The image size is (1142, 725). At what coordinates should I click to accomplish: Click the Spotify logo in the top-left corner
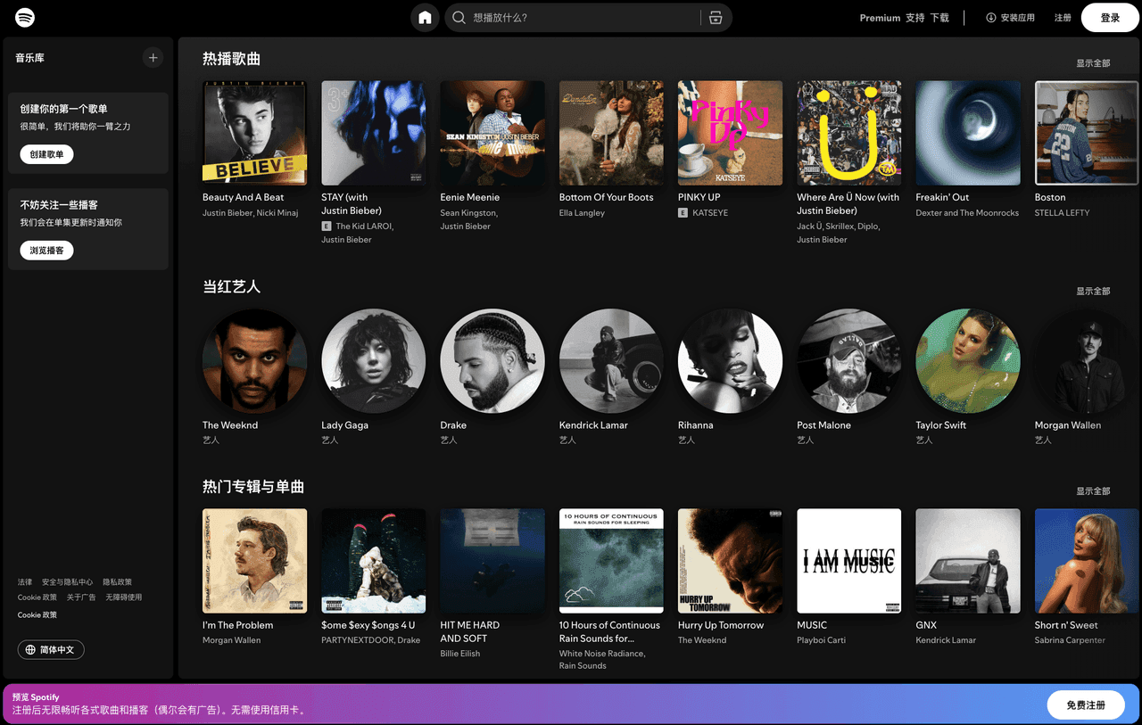(x=25, y=17)
